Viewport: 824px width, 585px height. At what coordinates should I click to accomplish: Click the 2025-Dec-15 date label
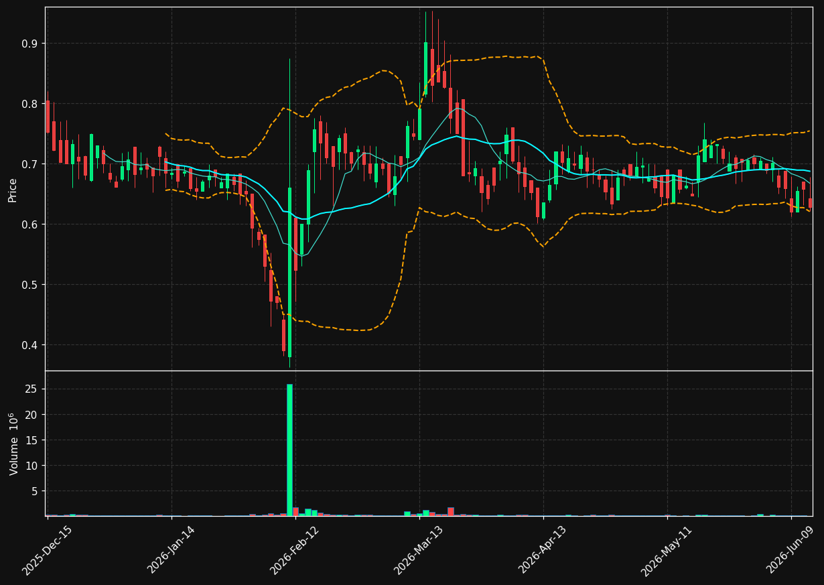pyautogui.click(x=47, y=551)
